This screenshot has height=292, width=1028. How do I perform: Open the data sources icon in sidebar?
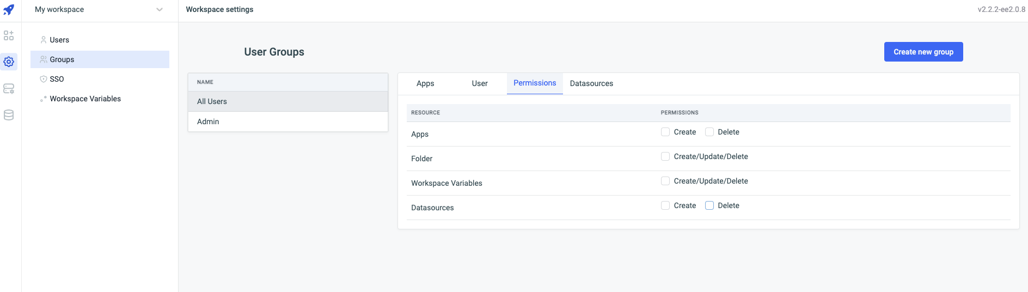pyautogui.click(x=9, y=89)
